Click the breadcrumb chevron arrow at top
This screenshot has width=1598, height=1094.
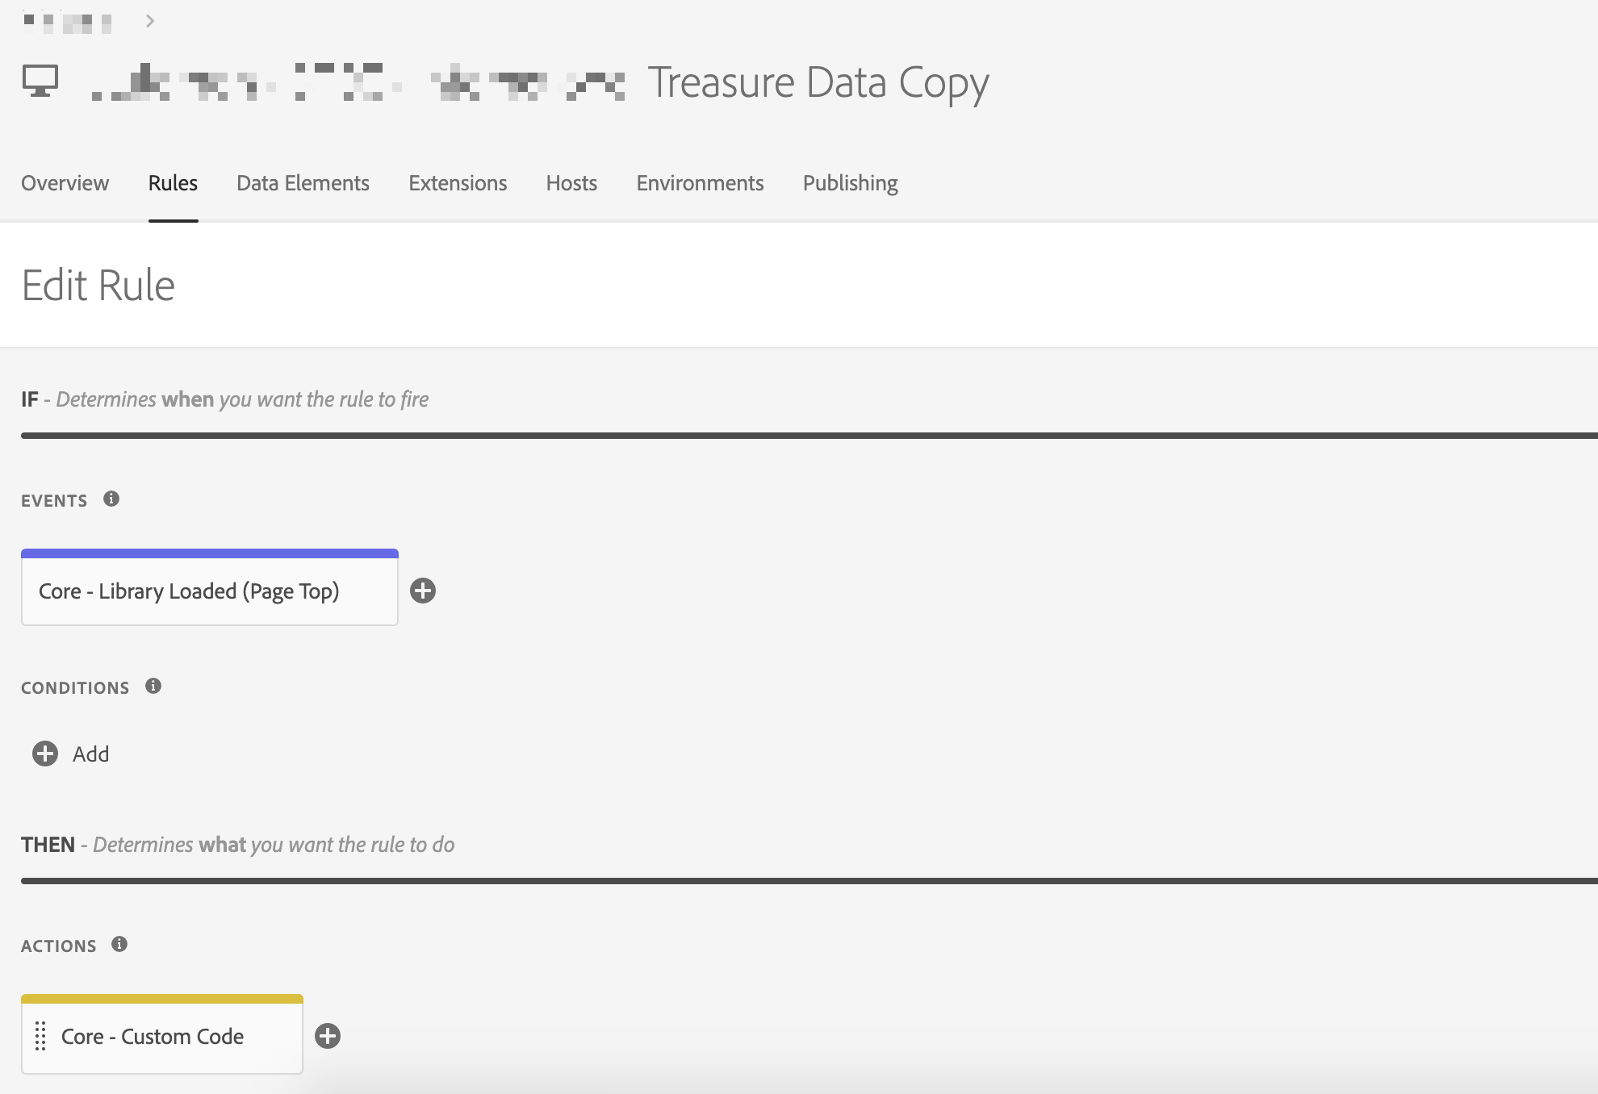tap(150, 21)
